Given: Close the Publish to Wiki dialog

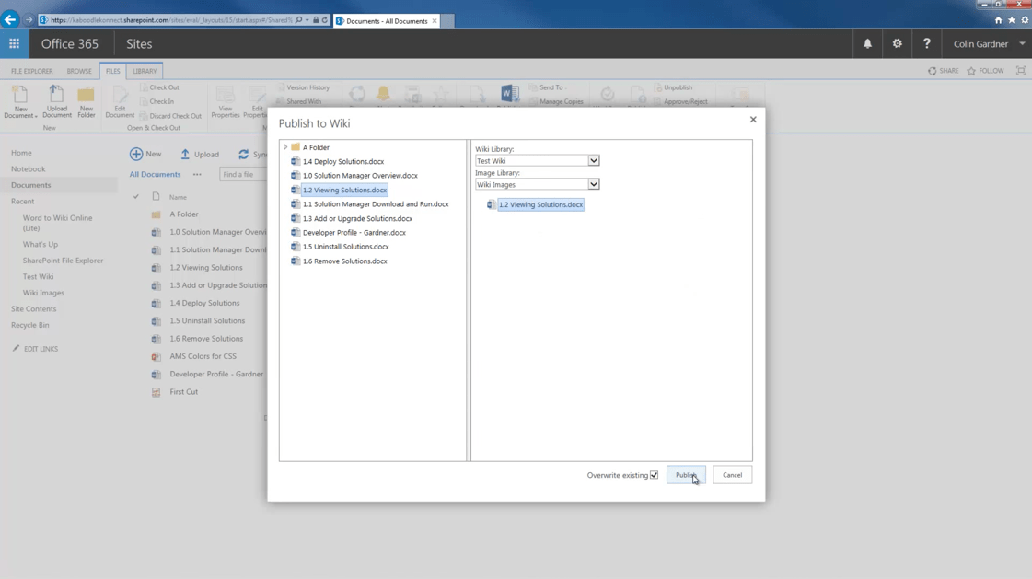Looking at the screenshot, I should click(753, 119).
